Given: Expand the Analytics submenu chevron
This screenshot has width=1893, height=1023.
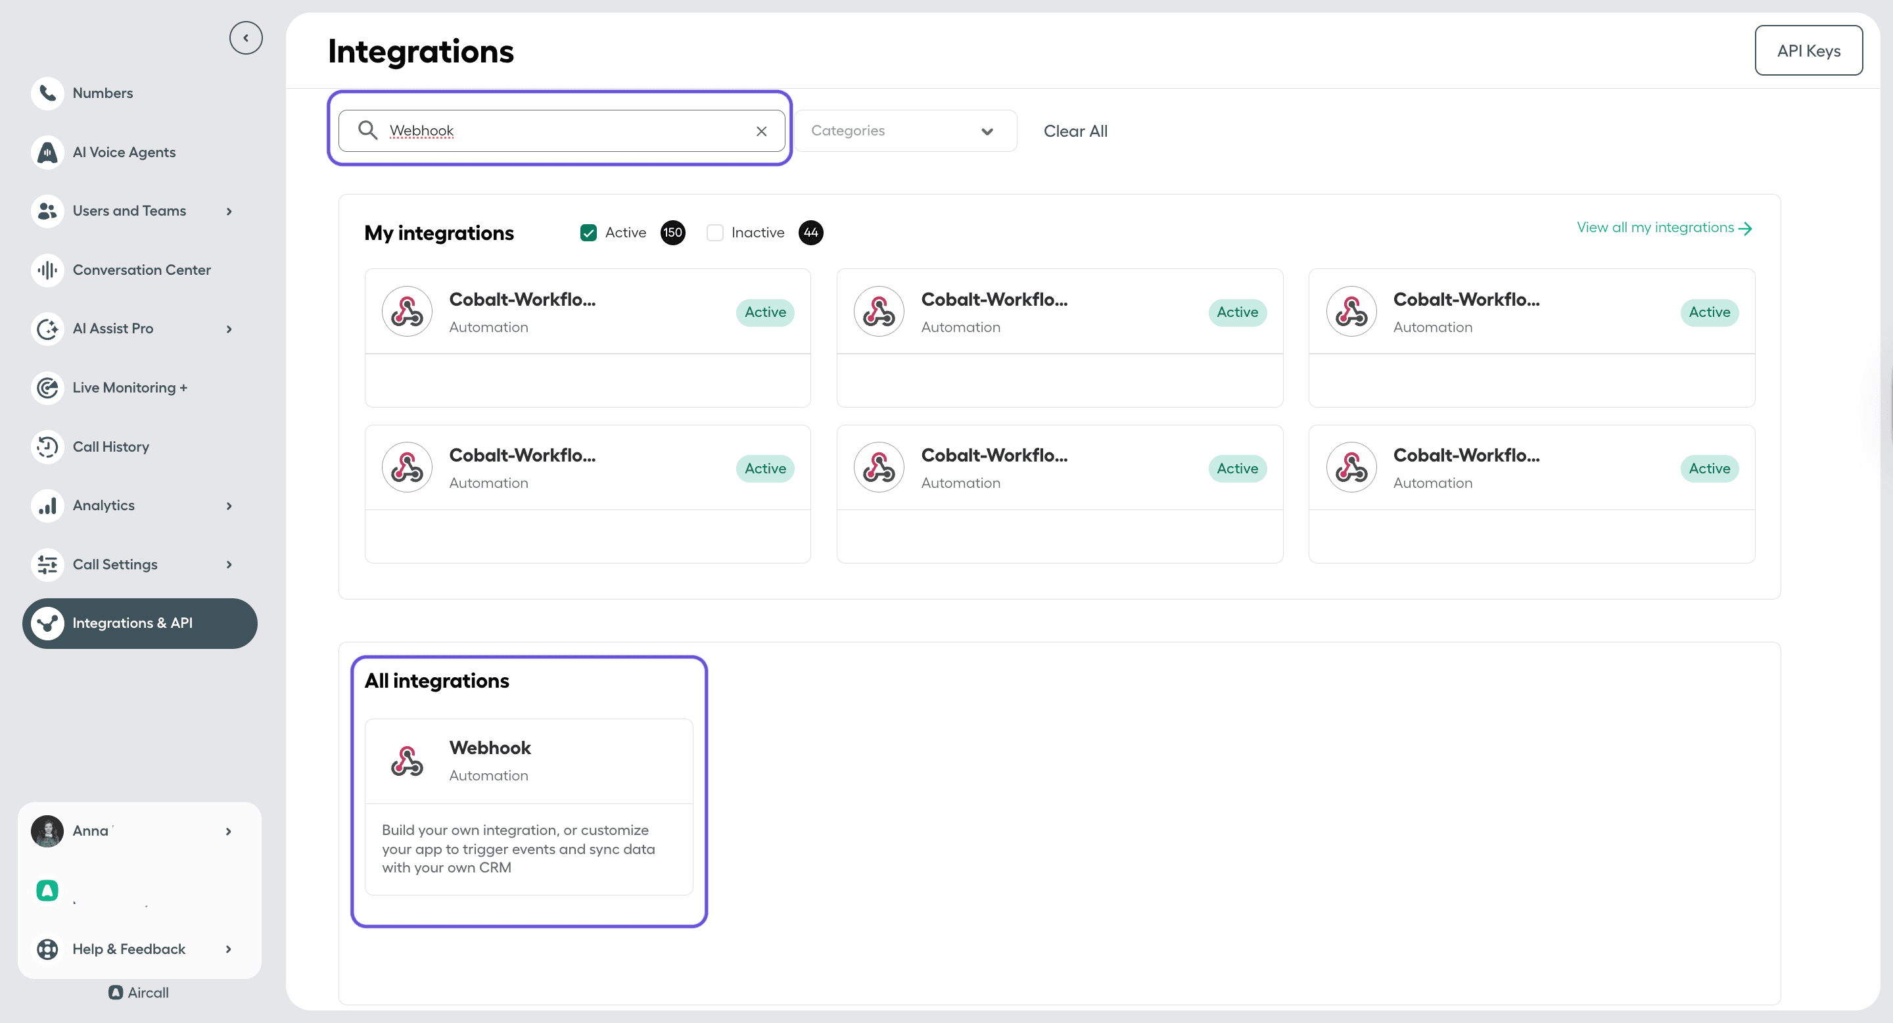Looking at the screenshot, I should [x=229, y=506].
